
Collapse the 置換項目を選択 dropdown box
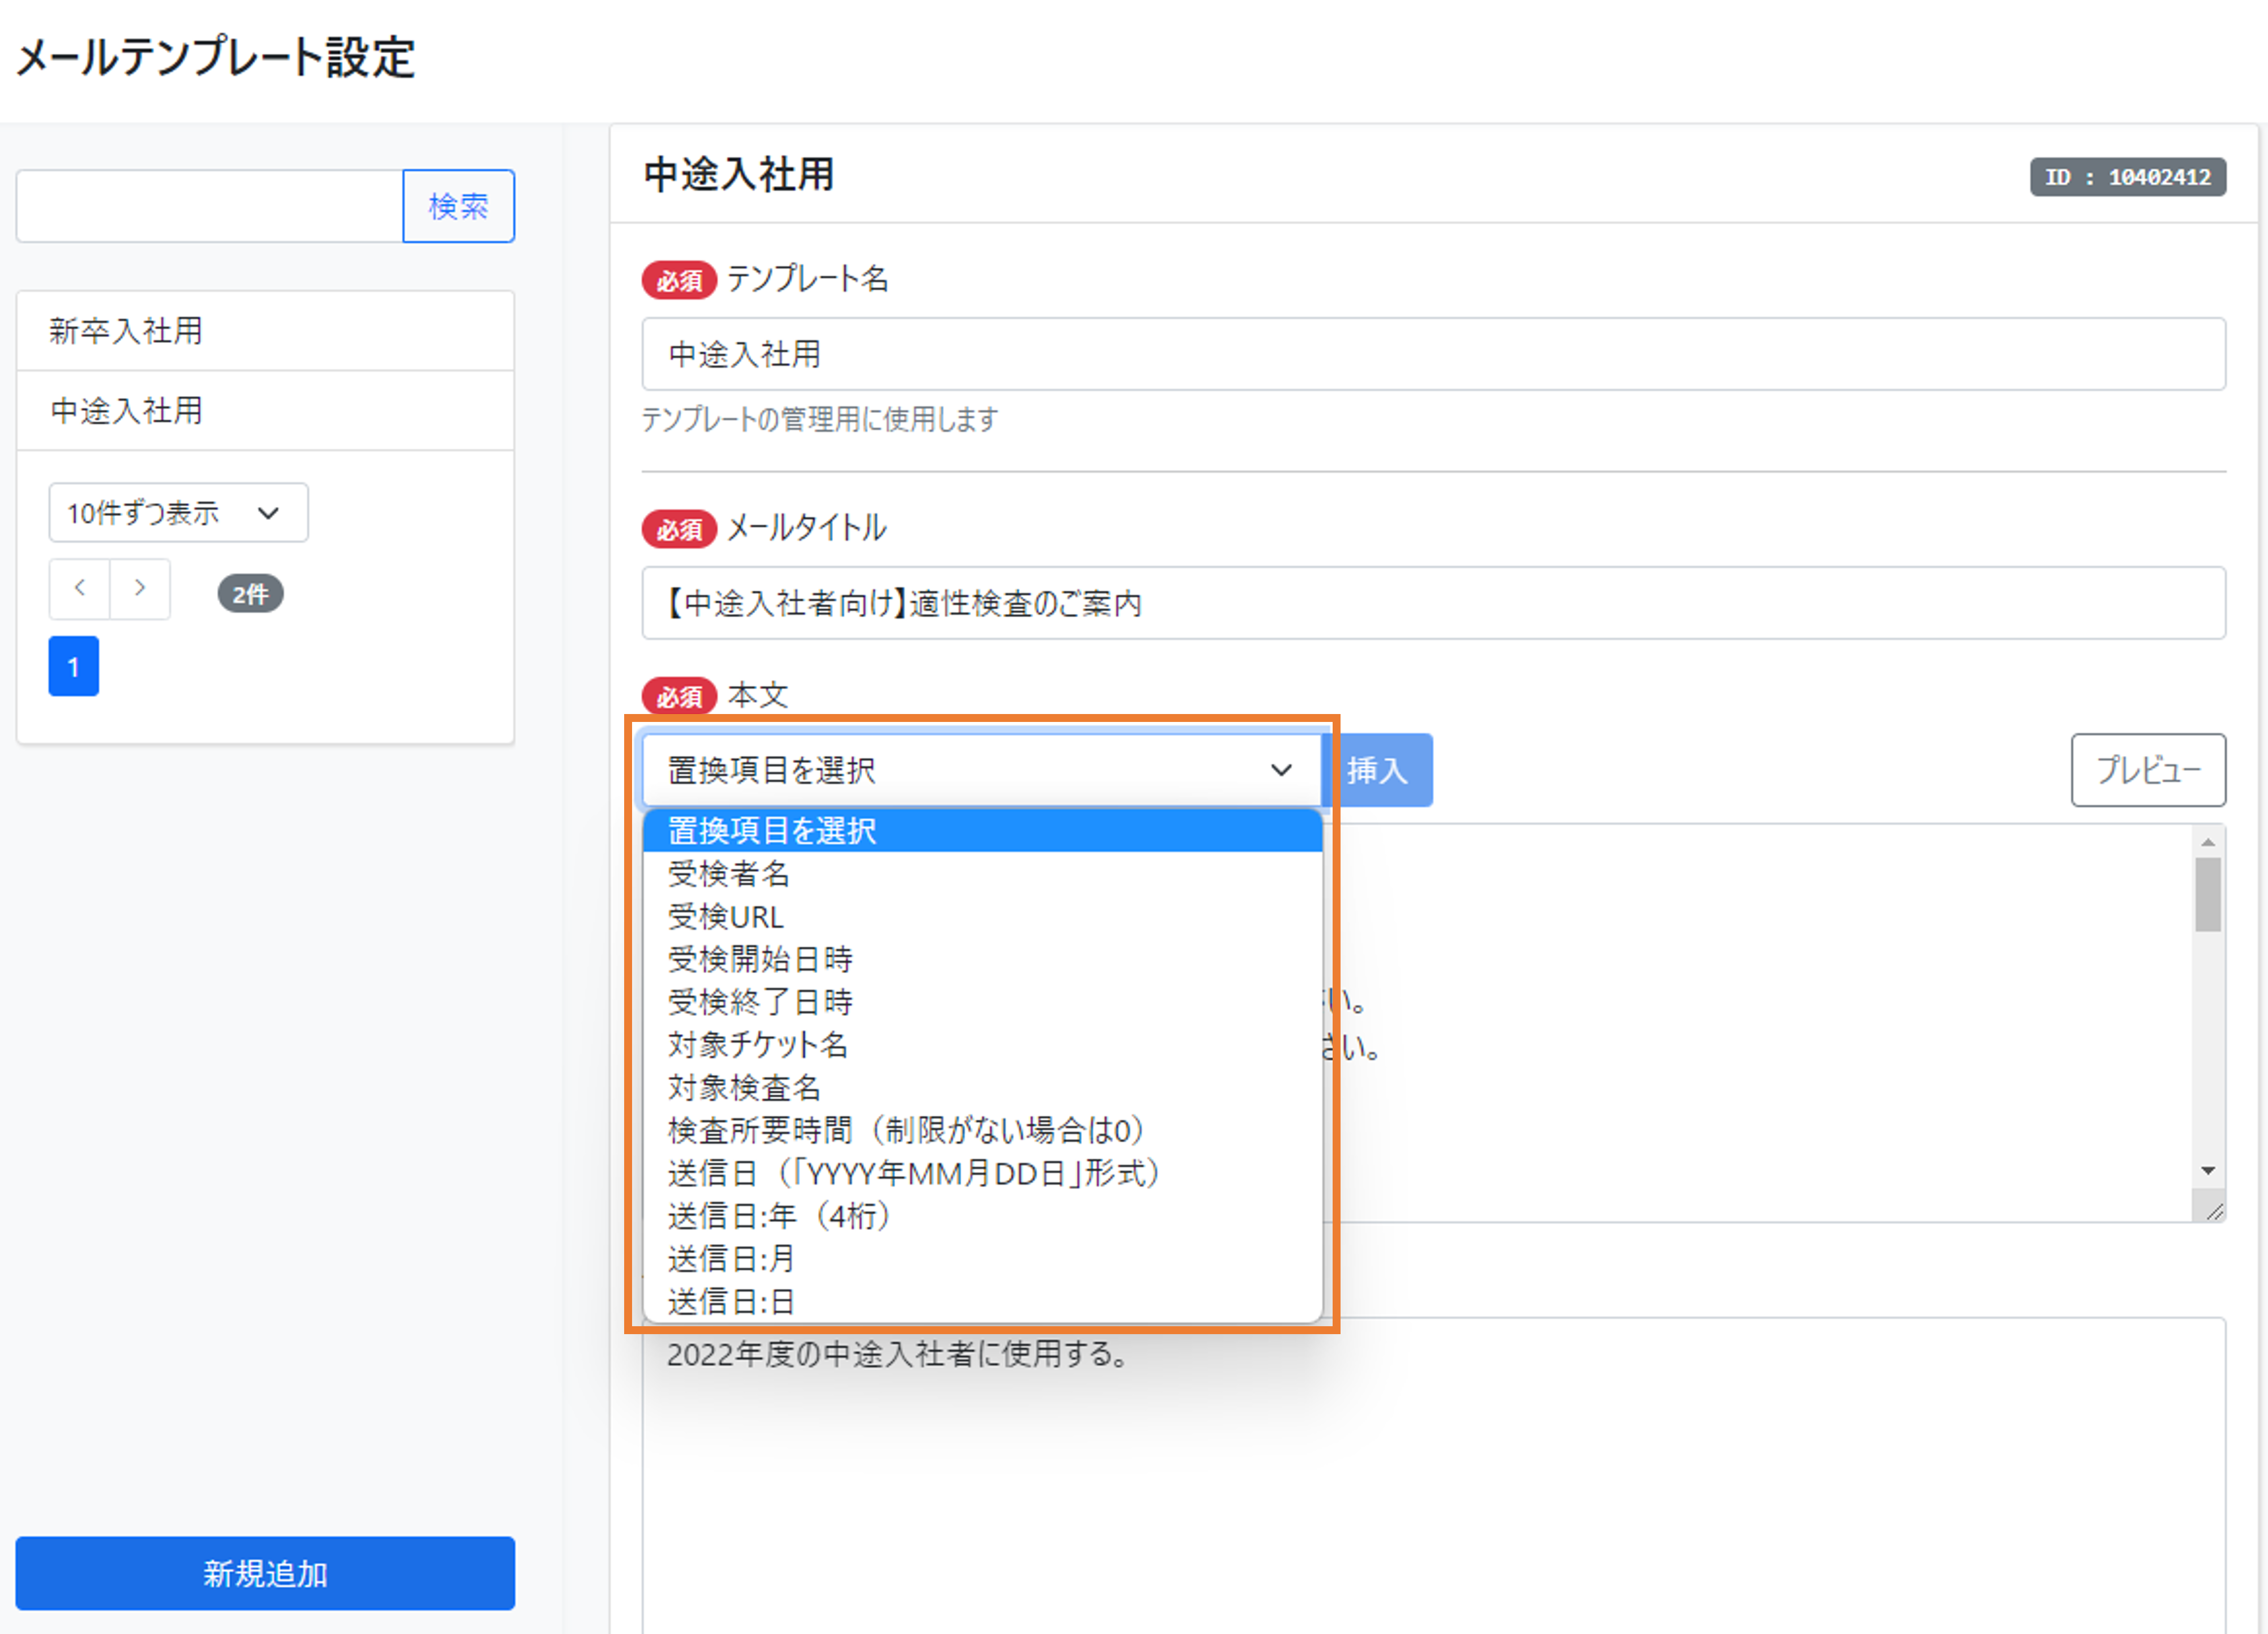point(982,770)
